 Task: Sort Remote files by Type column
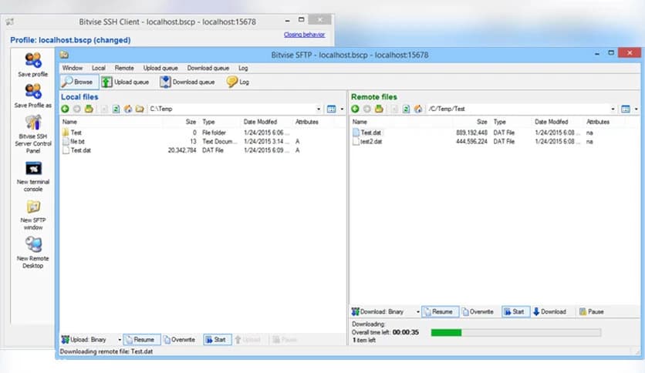pos(511,122)
